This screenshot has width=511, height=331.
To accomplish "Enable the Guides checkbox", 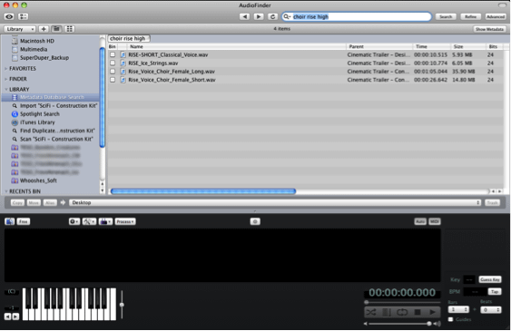I will coord(451,319).
